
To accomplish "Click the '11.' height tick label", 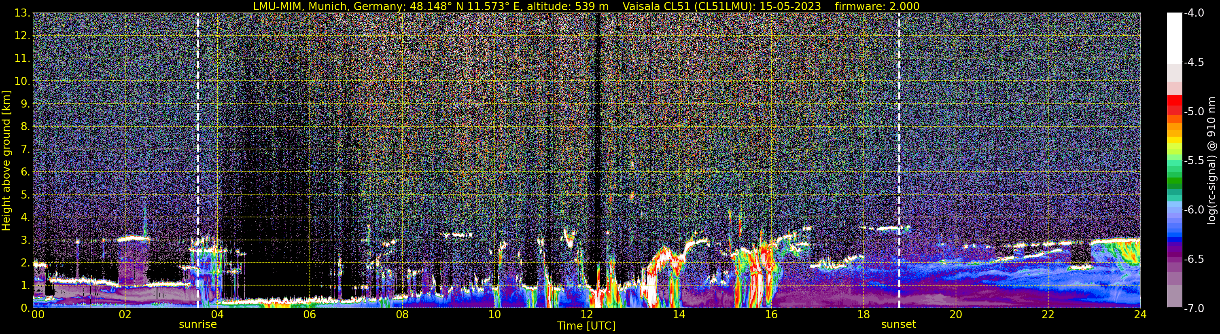I will coord(22,59).
